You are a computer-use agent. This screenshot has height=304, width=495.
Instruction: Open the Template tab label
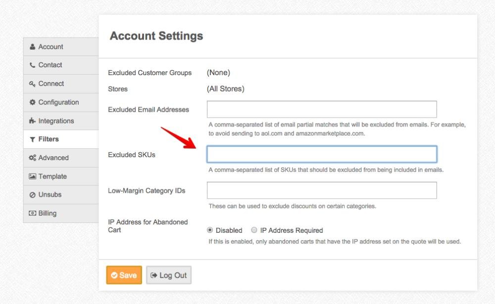52,176
